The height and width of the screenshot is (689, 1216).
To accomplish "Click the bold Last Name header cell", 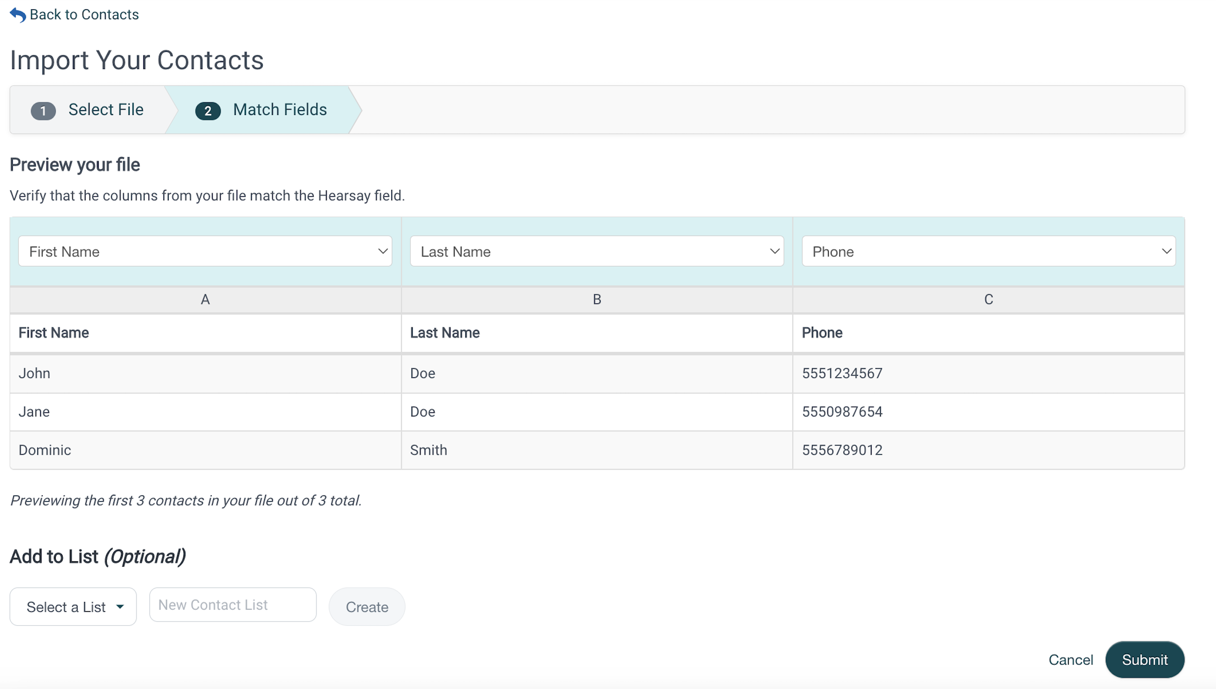I will tap(597, 333).
